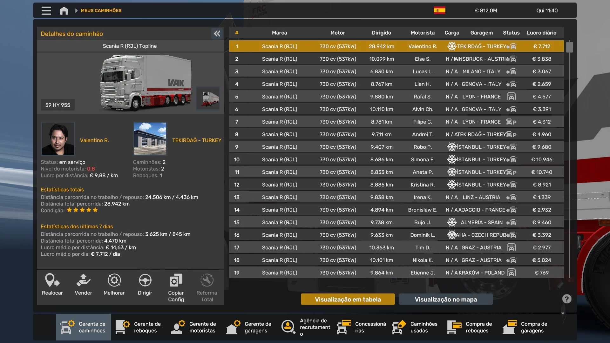Open the help question mark icon
This screenshot has width=610, height=343.
coord(566,299)
